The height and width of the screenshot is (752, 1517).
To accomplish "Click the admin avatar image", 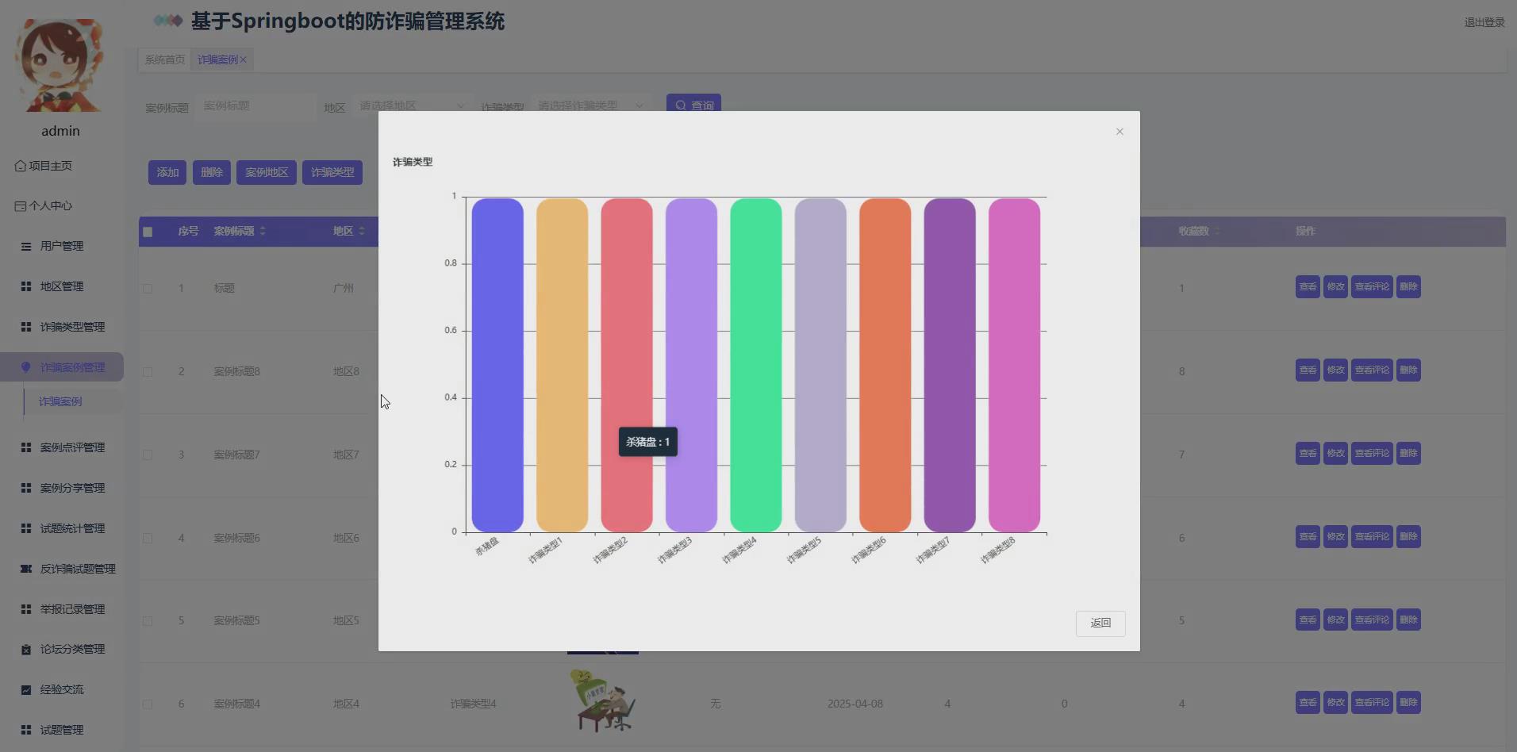I will coord(60,65).
